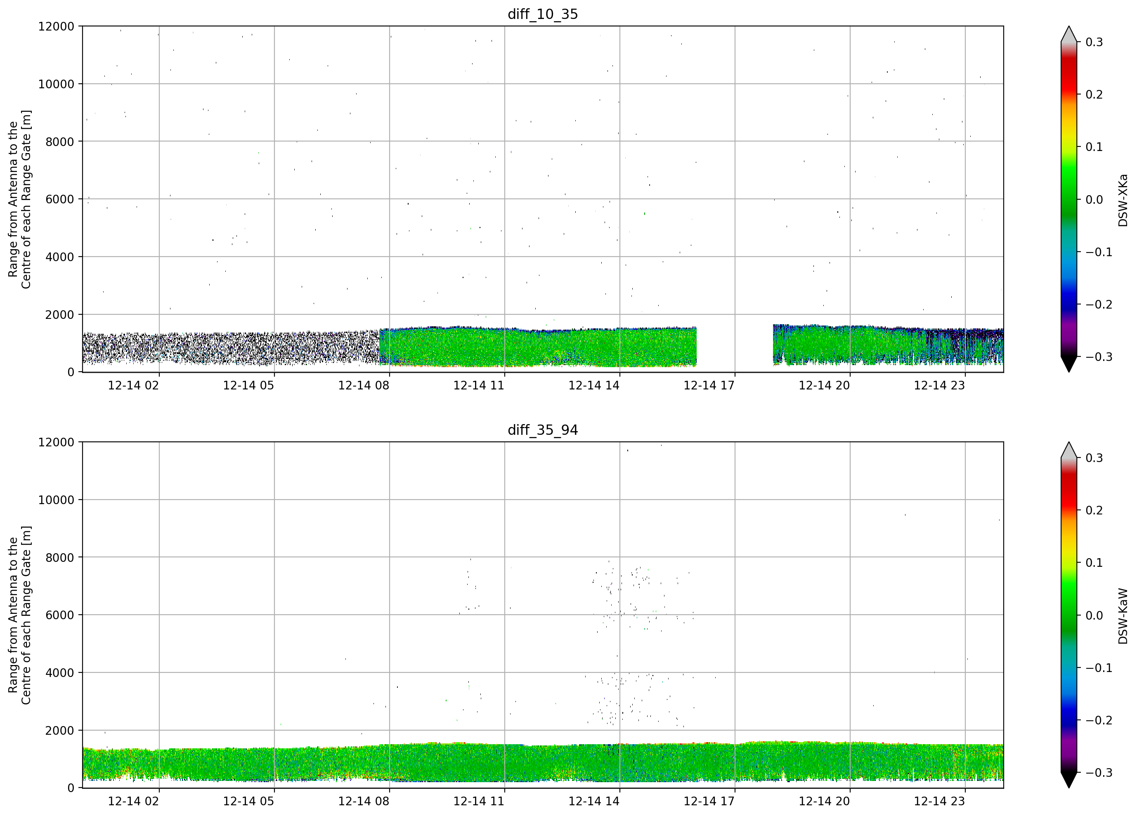Click the 12000 y-tick in diff_10_35 plot
The width and height of the screenshot is (1137, 816).
[x=56, y=26]
